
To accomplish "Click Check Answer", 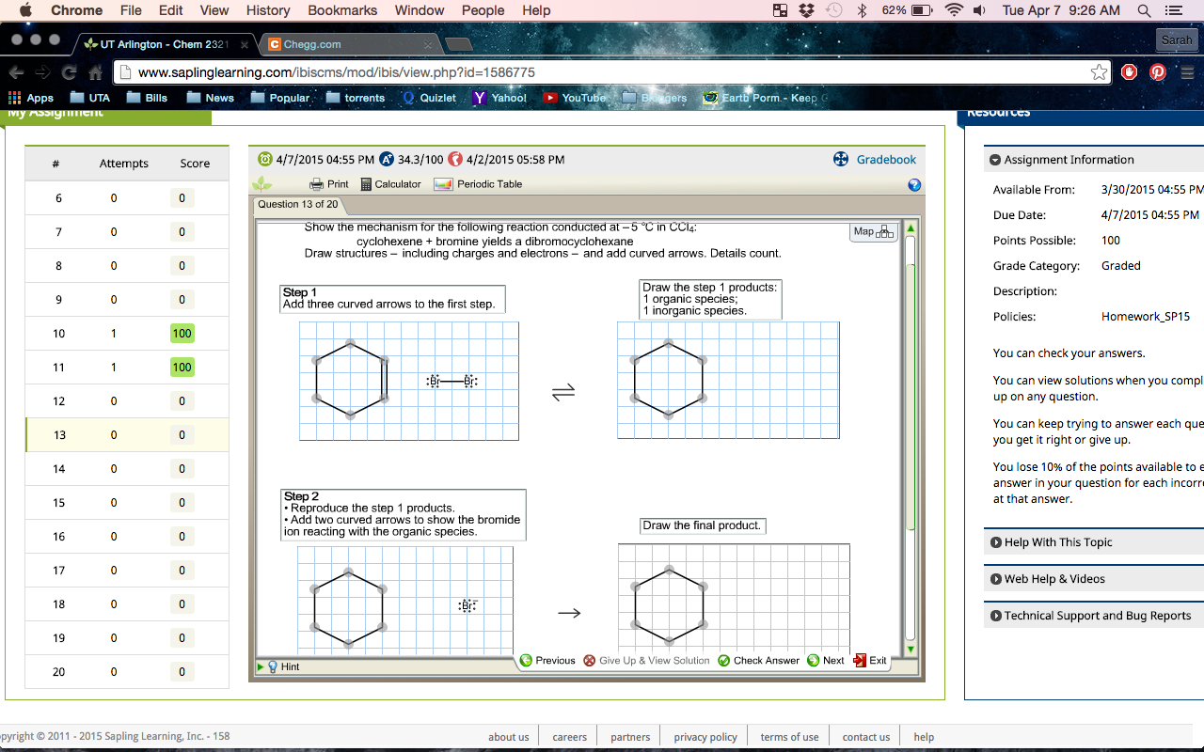I will 758,661.
